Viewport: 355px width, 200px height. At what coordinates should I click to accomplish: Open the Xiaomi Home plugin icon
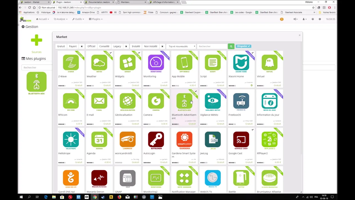coord(241,63)
